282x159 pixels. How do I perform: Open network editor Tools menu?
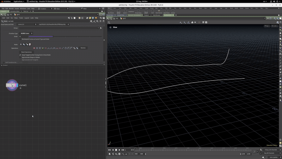coord(21,18)
